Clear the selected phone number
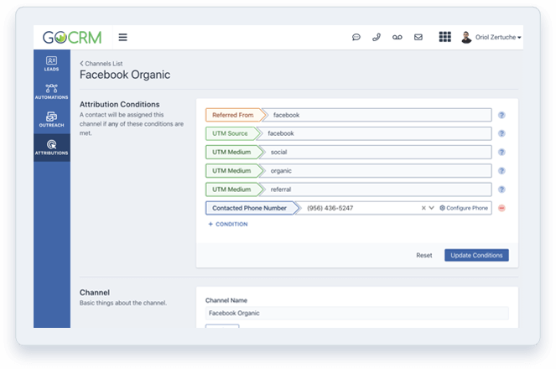The width and height of the screenshot is (556, 369). click(x=423, y=208)
